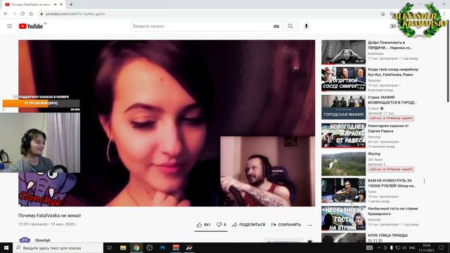450x253 pixels.
Task: Open the 'ВАМ НЕ НУЖЕН РУЛЬ' video thumbnail
Action: coord(343,190)
